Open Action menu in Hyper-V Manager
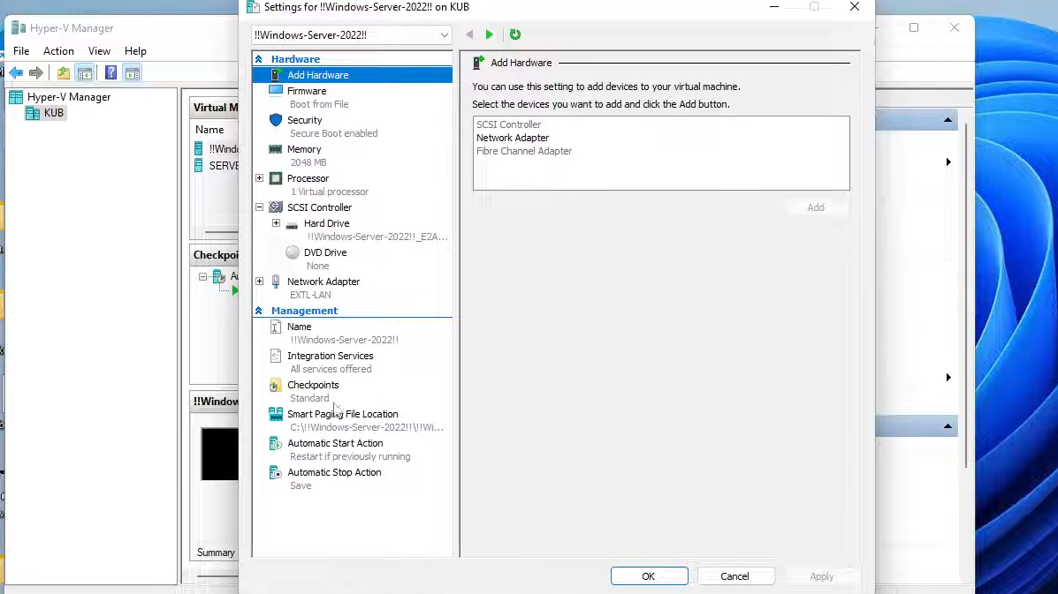The height and width of the screenshot is (594, 1058). 58,51
